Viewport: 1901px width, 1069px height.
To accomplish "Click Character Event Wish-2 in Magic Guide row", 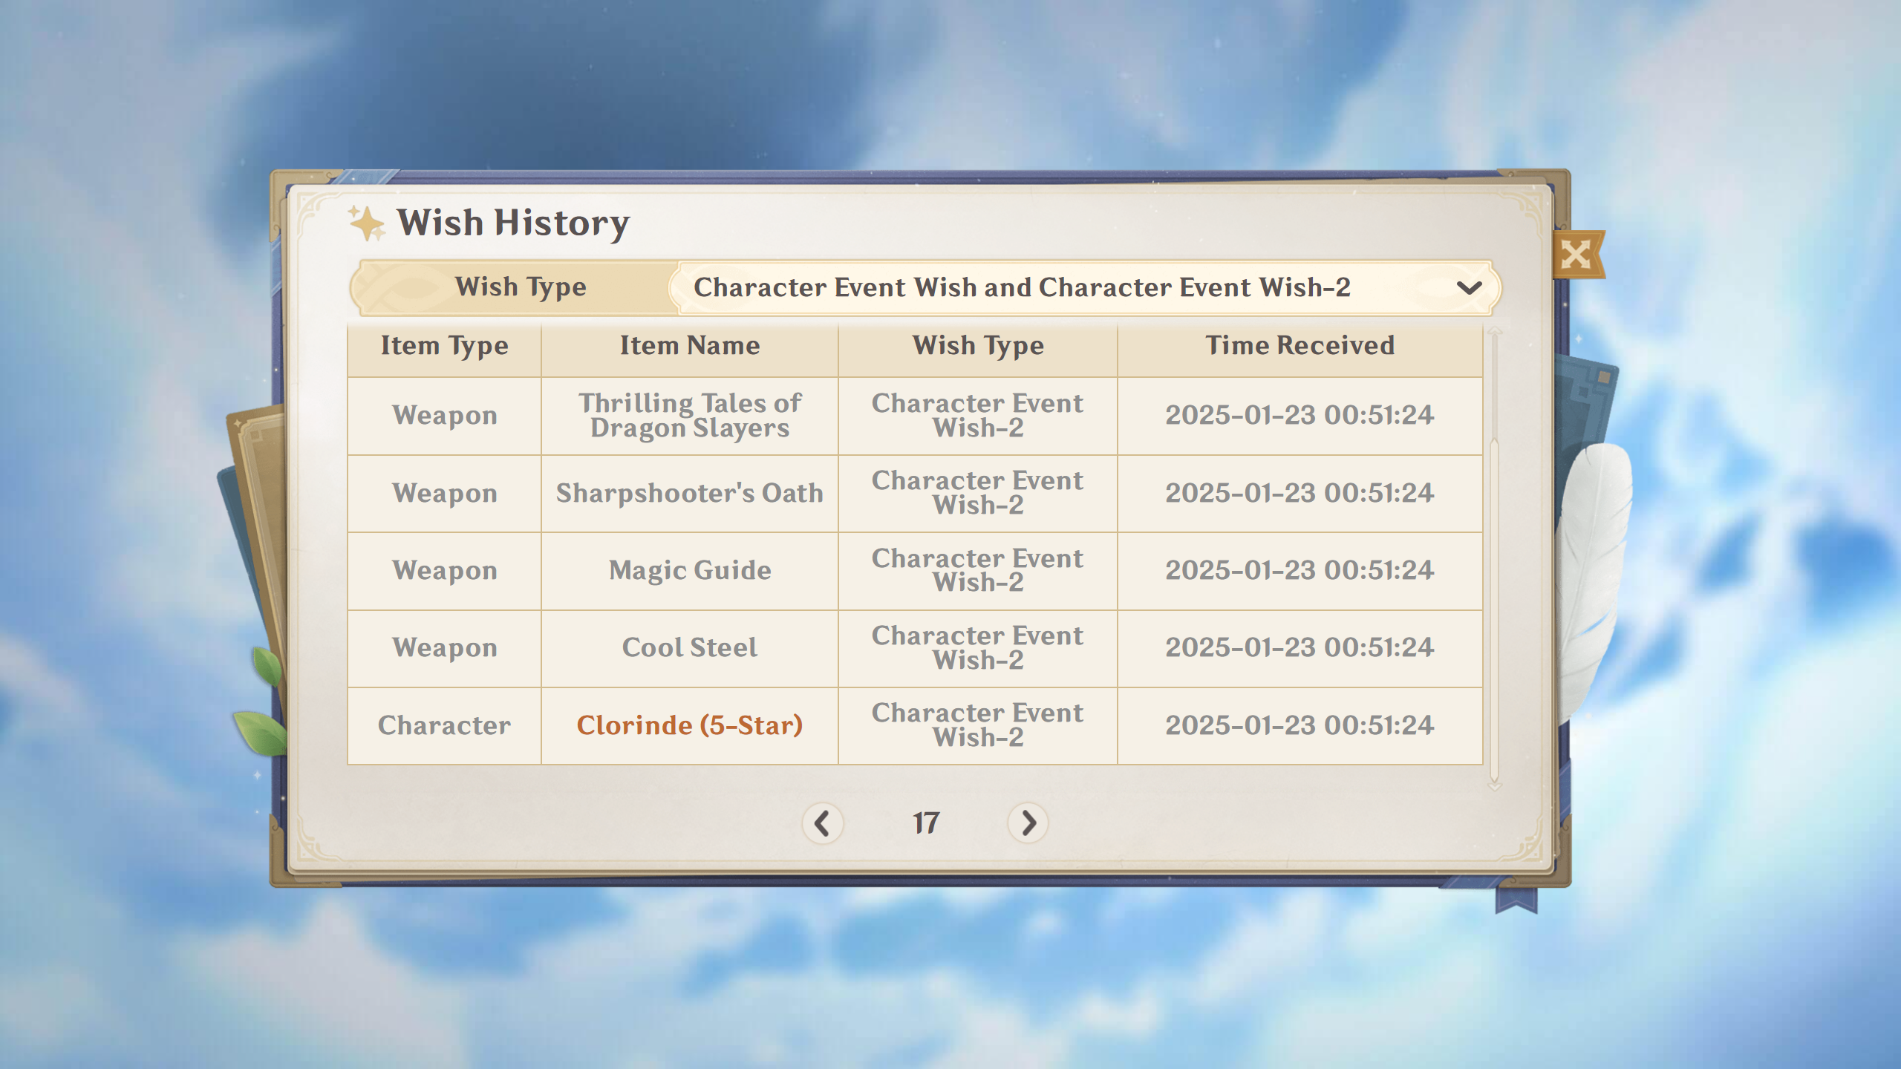I will pyautogui.click(x=978, y=571).
